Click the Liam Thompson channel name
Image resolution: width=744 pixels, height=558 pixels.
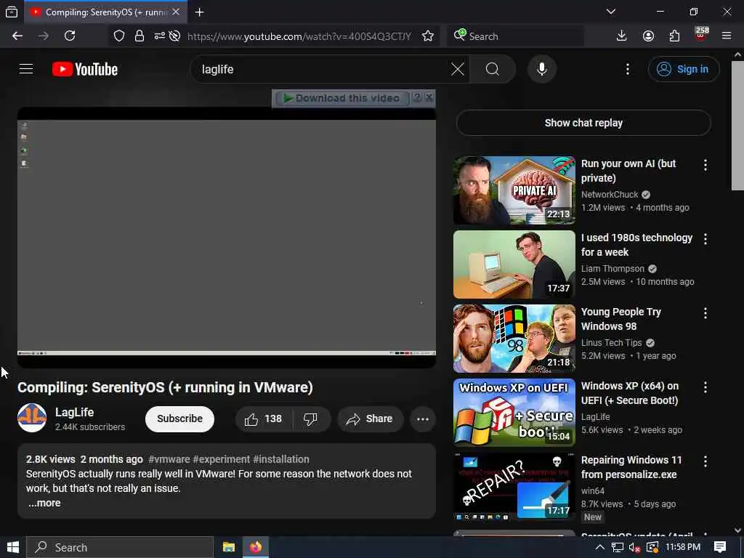click(x=612, y=269)
